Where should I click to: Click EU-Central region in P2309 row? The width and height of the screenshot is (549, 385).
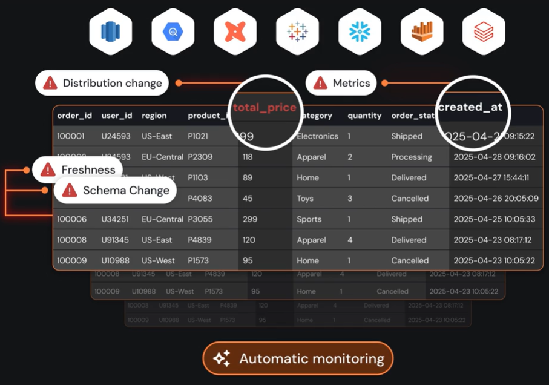[x=162, y=157]
